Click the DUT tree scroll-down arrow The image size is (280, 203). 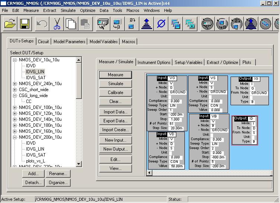[79, 164]
